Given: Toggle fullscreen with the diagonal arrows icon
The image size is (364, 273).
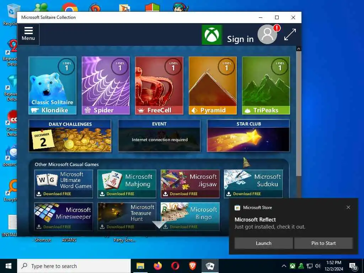Looking at the screenshot, I should point(290,34).
